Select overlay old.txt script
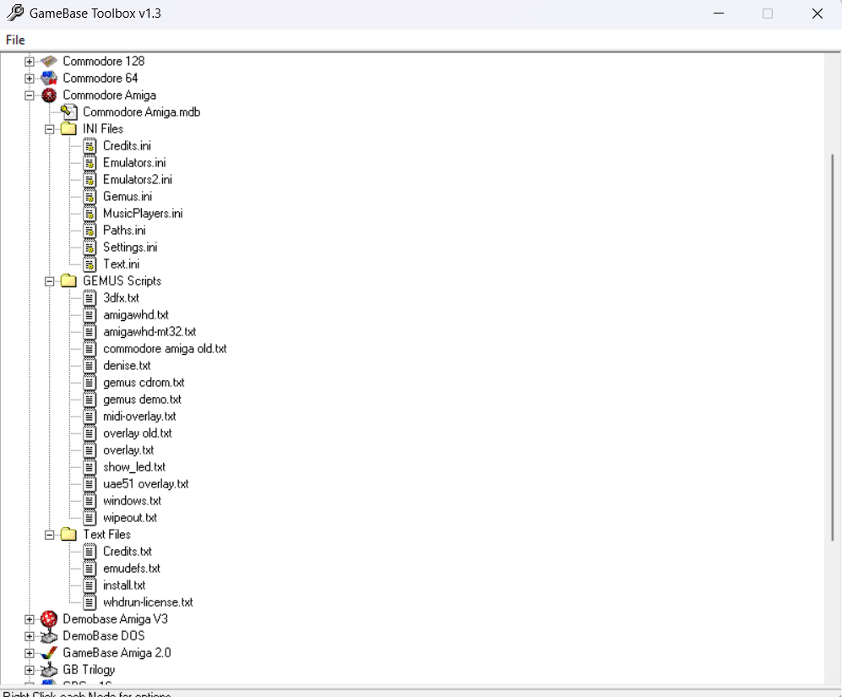Viewport: 842px width, 697px height. tap(138, 433)
